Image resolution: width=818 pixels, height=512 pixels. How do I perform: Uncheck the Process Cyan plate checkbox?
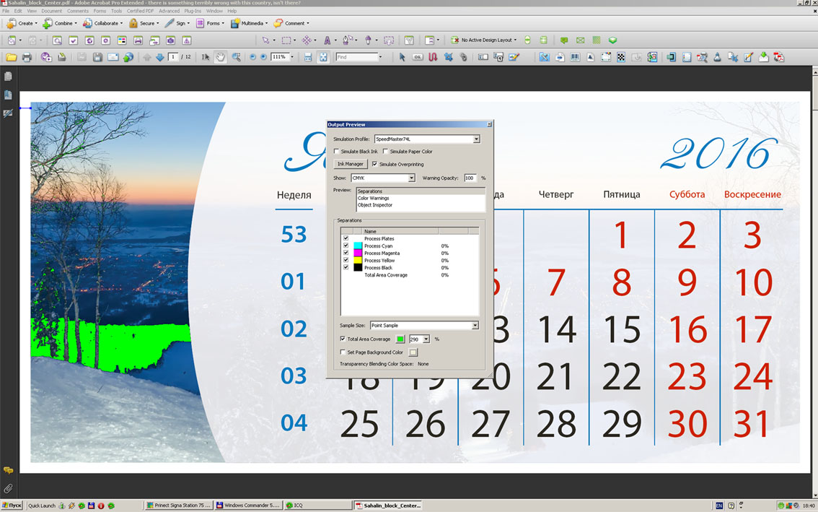[x=346, y=246]
